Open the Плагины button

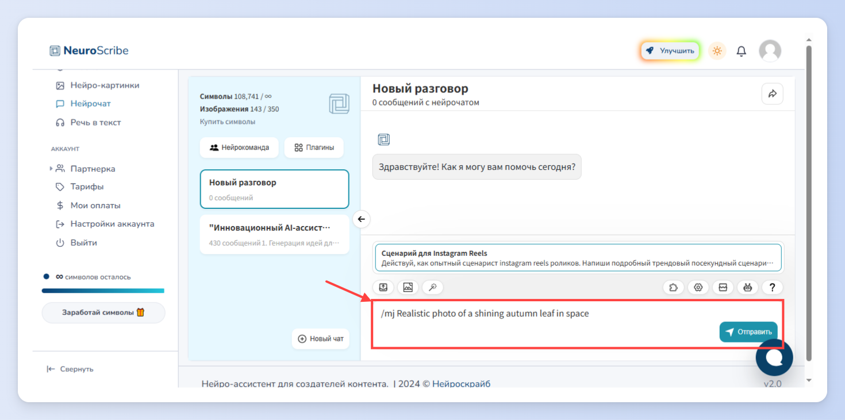(314, 147)
